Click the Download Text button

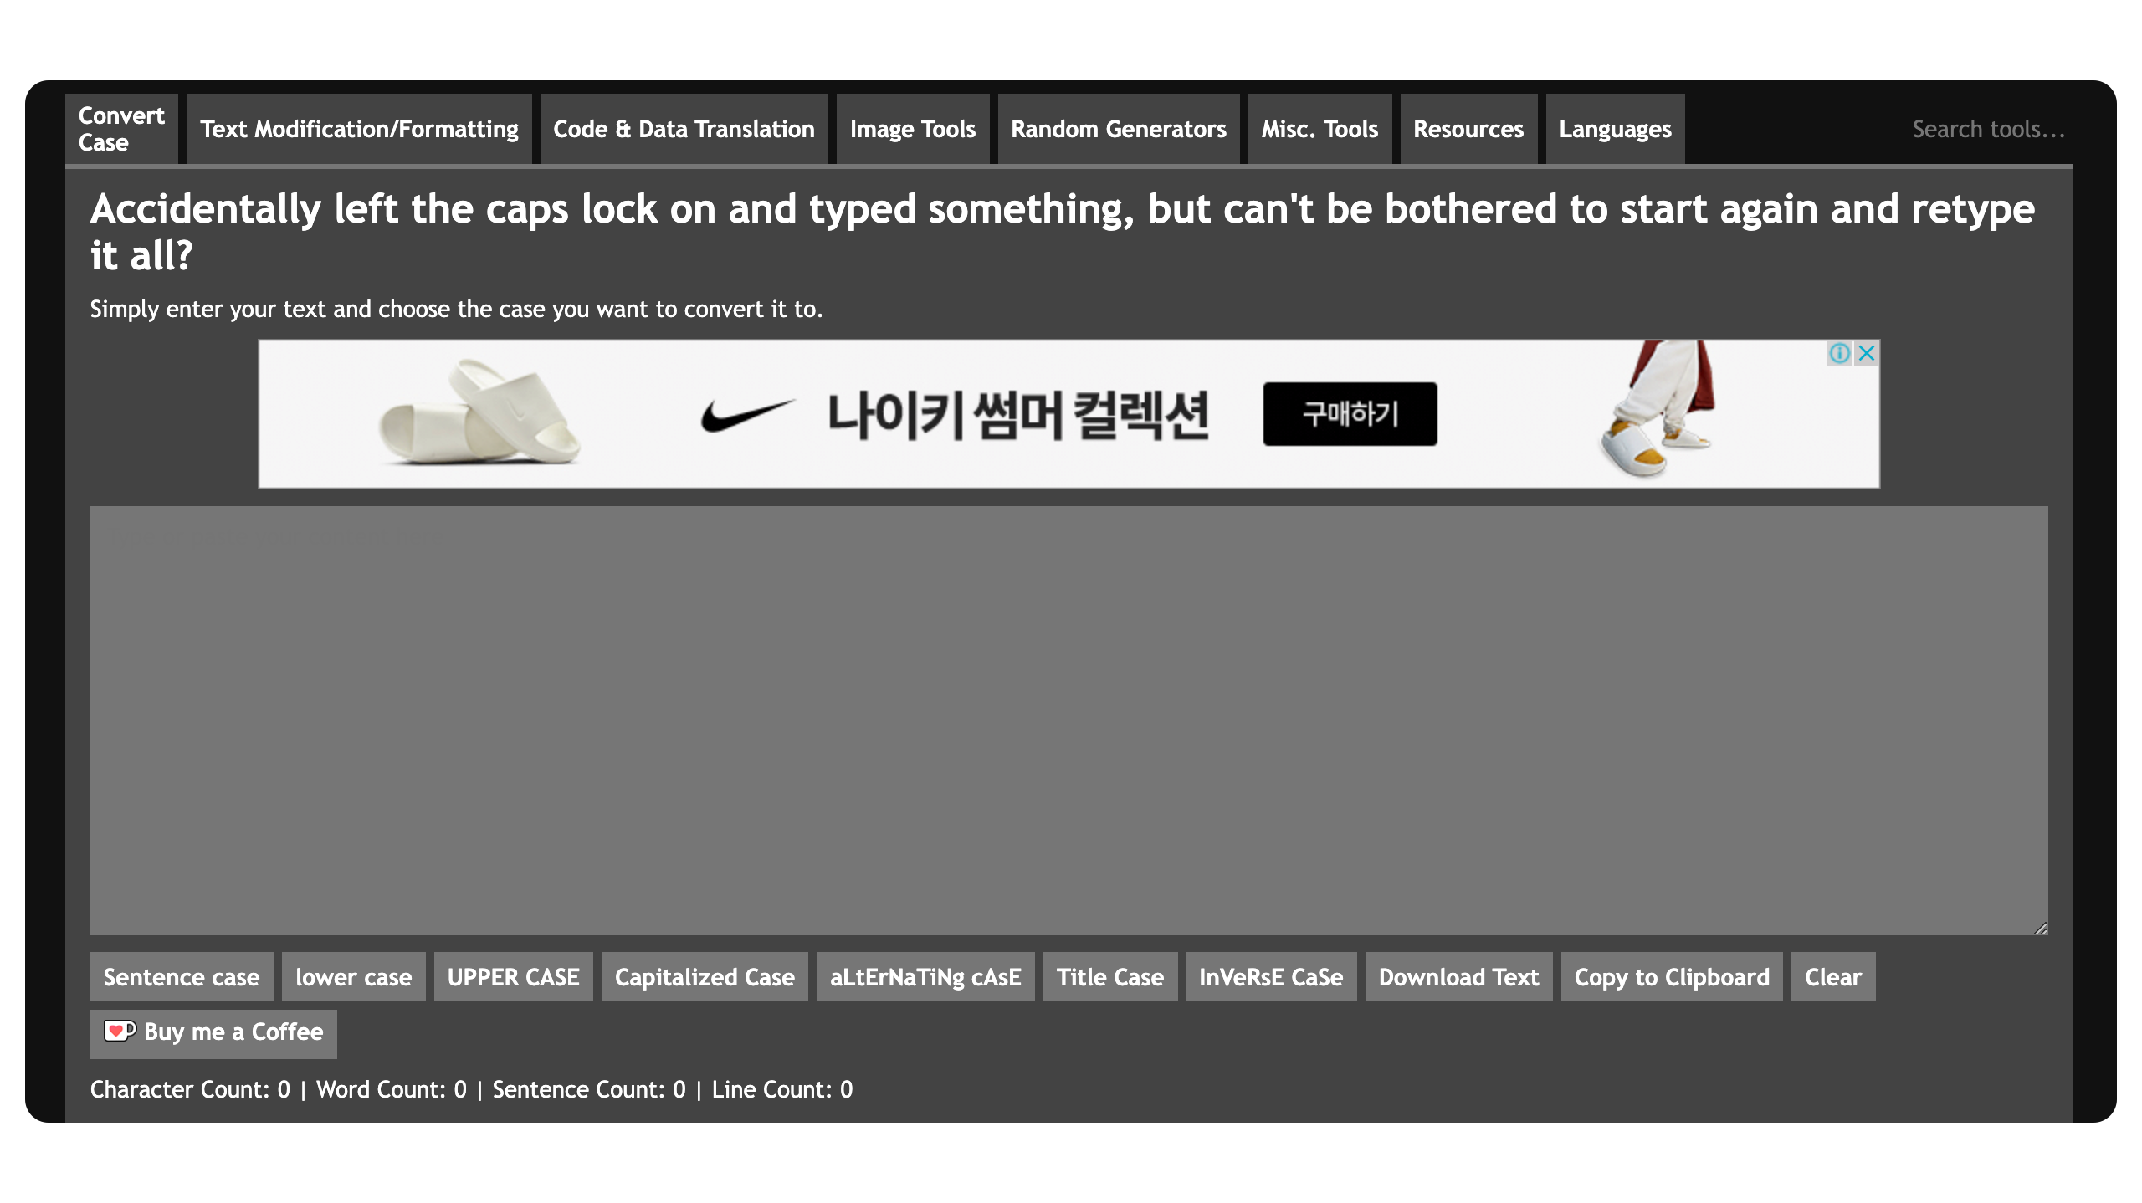[1458, 977]
